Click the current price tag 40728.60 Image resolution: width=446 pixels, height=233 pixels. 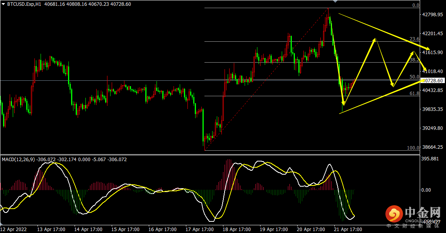[x=433, y=80]
